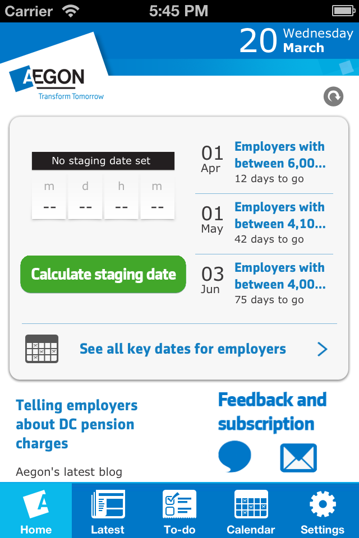Image resolution: width=359 pixels, height=538 pixels.
Task: Select the 01 May employers entry
Action: coord(264,223)
